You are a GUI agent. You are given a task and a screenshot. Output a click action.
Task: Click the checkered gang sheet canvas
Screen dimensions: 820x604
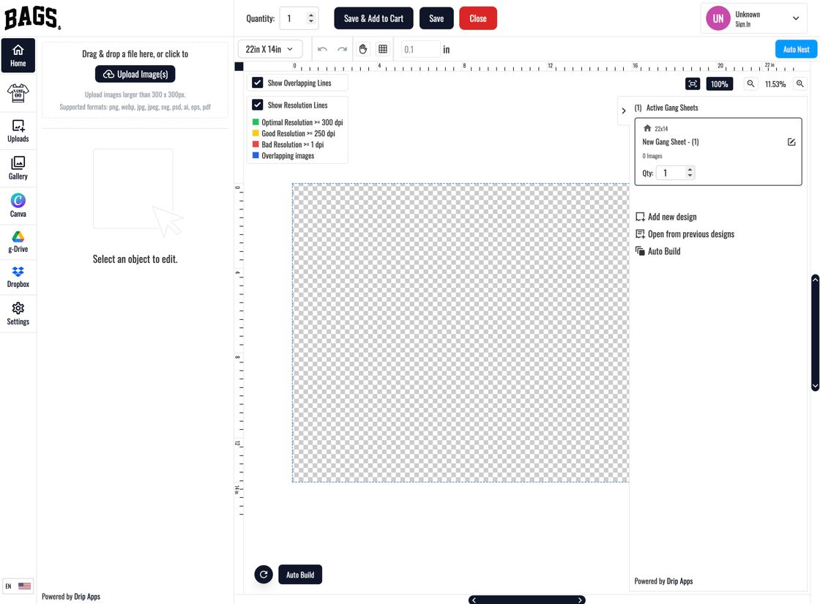(461, 332)
